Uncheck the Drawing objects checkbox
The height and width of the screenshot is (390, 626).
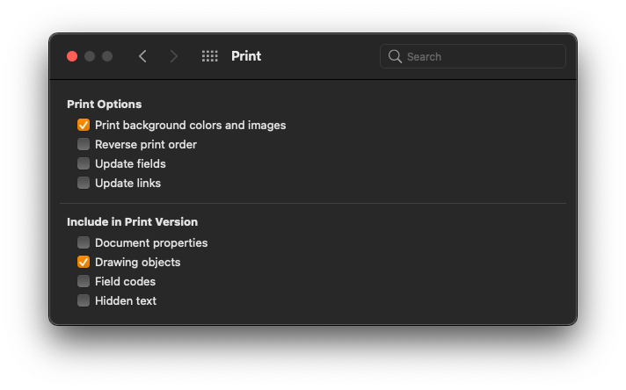click(x=84, y=262)
